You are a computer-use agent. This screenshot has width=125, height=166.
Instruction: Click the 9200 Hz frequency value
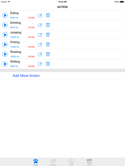point(14,66)
